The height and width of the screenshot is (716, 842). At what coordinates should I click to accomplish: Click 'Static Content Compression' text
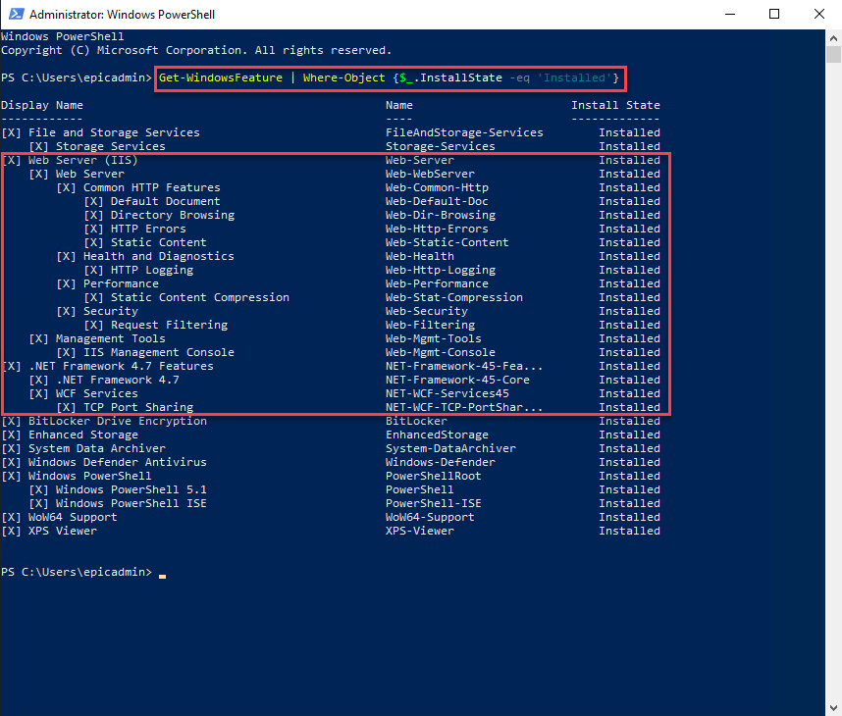click(200, 297)
